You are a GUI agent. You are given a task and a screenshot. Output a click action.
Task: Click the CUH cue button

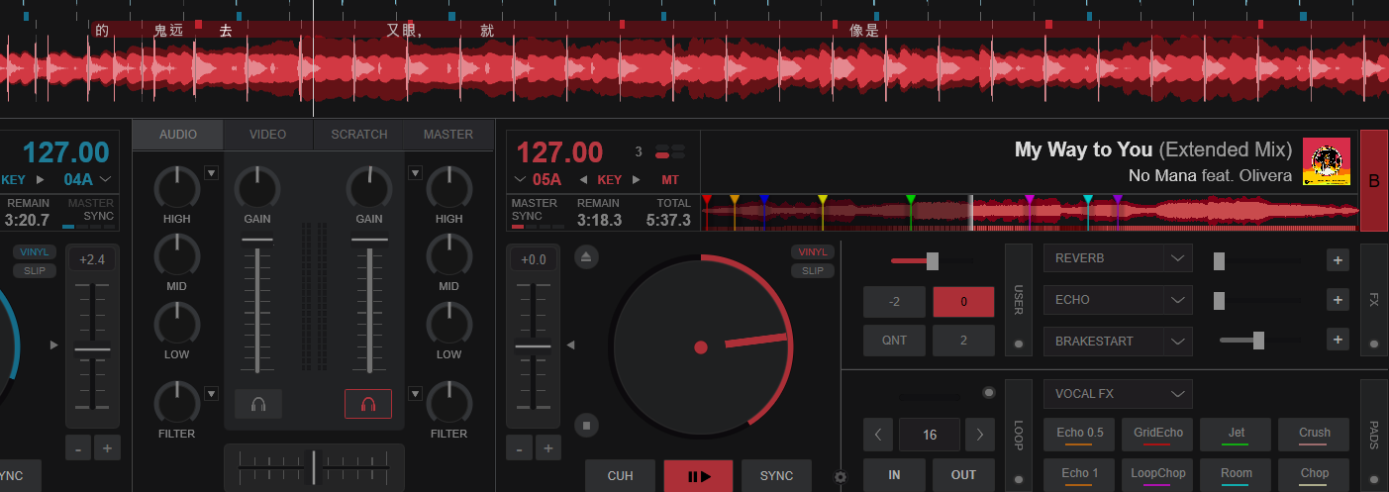pos(620,475)
